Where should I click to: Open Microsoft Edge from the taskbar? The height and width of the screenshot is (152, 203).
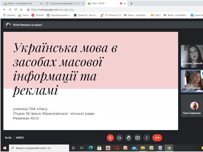[91, 148]
